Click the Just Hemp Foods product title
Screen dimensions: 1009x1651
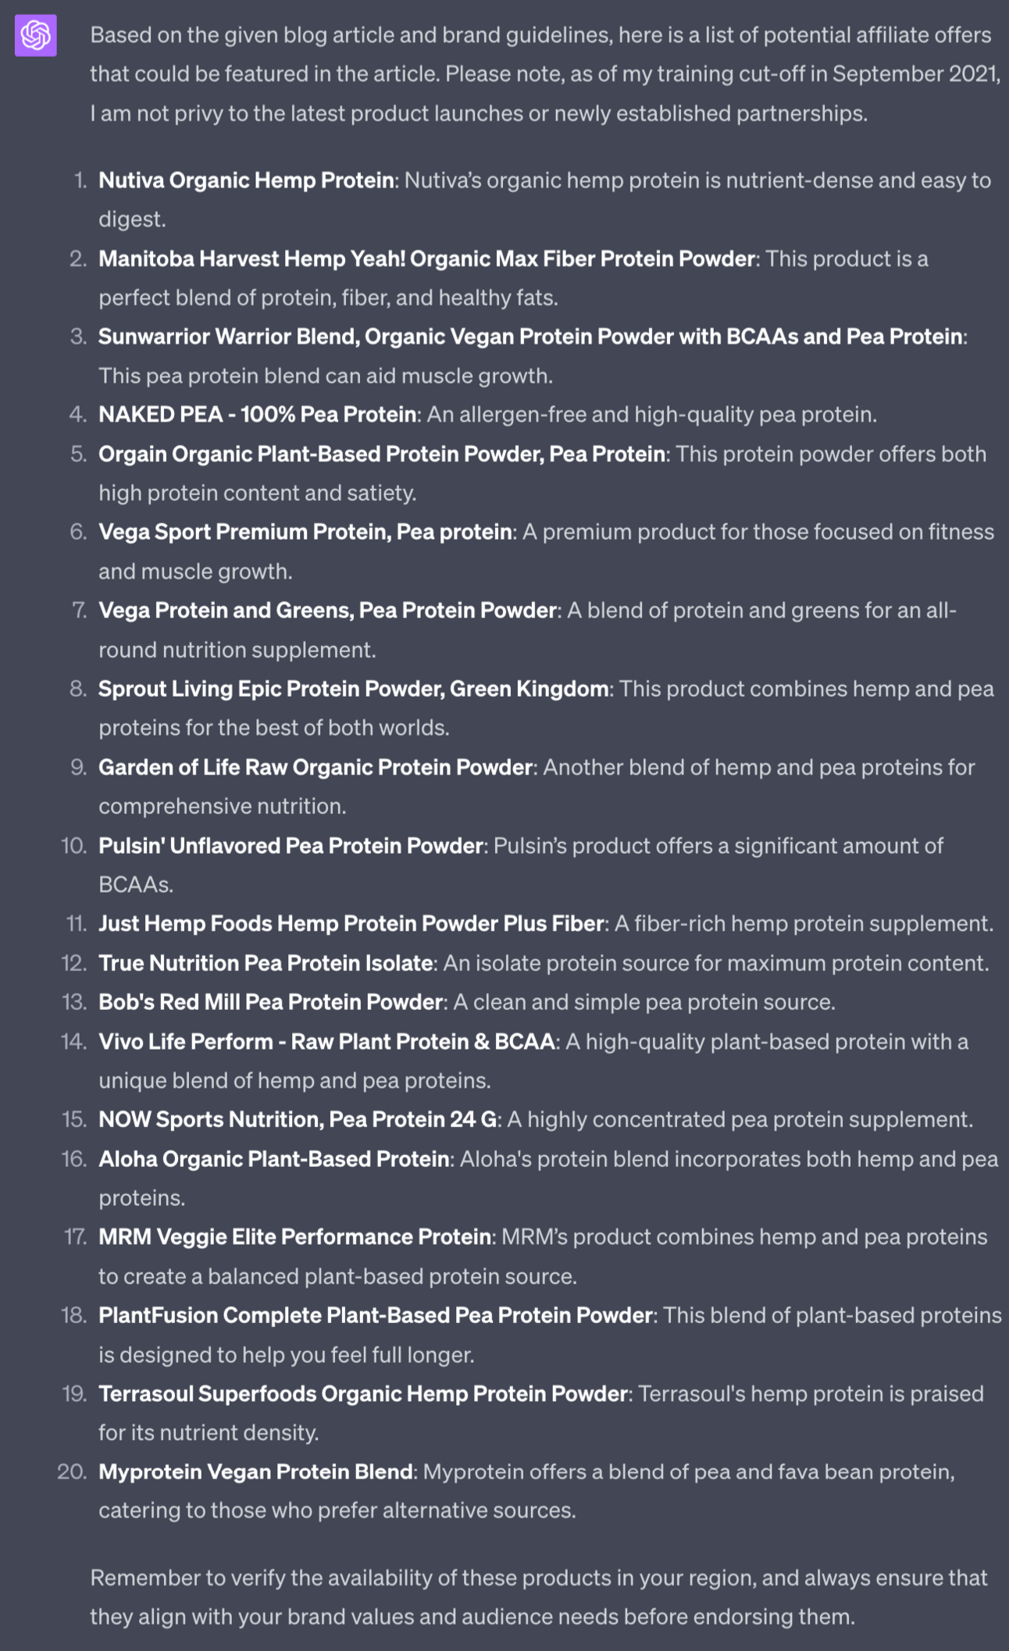pos(351,924)
